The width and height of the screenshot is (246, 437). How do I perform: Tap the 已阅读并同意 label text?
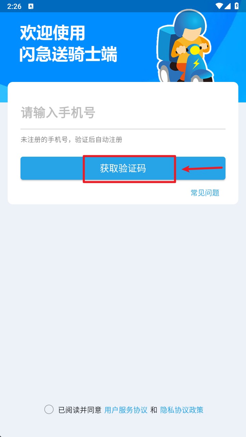[80, 410]
